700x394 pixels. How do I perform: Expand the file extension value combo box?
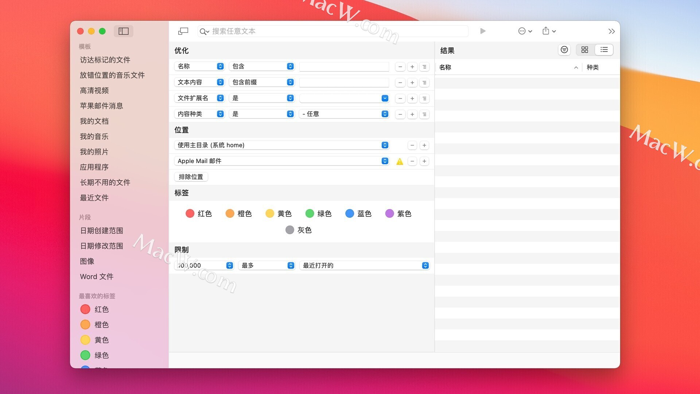385,98
